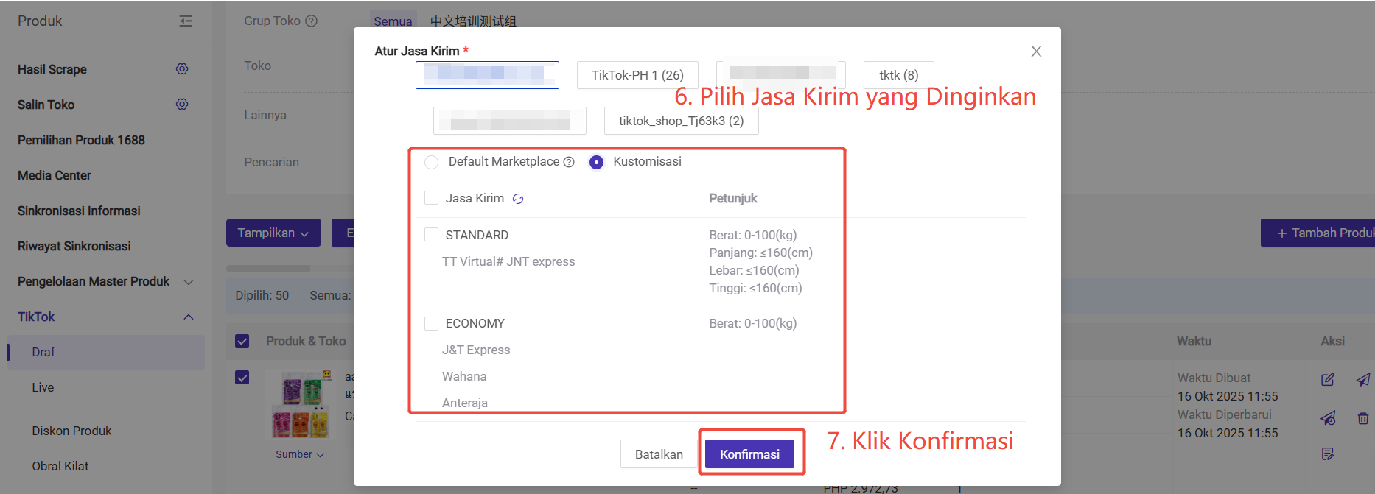Select the Default Marketplace radio option
The height and width of the screenshot is (494, 1375).
tap(432, 162)
